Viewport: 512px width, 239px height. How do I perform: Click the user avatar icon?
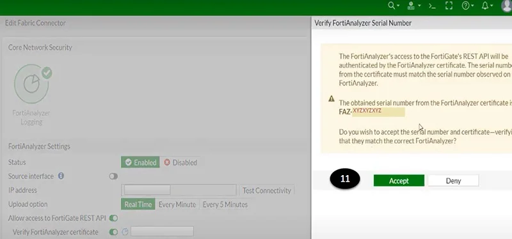(507, 6)
